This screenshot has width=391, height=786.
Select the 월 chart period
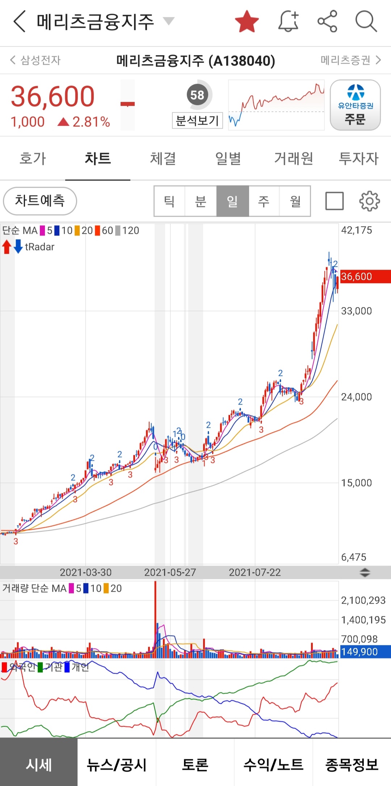click(x=295, y=201)
